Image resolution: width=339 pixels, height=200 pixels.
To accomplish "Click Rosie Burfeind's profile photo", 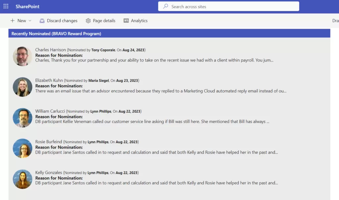I will (23, 148).
